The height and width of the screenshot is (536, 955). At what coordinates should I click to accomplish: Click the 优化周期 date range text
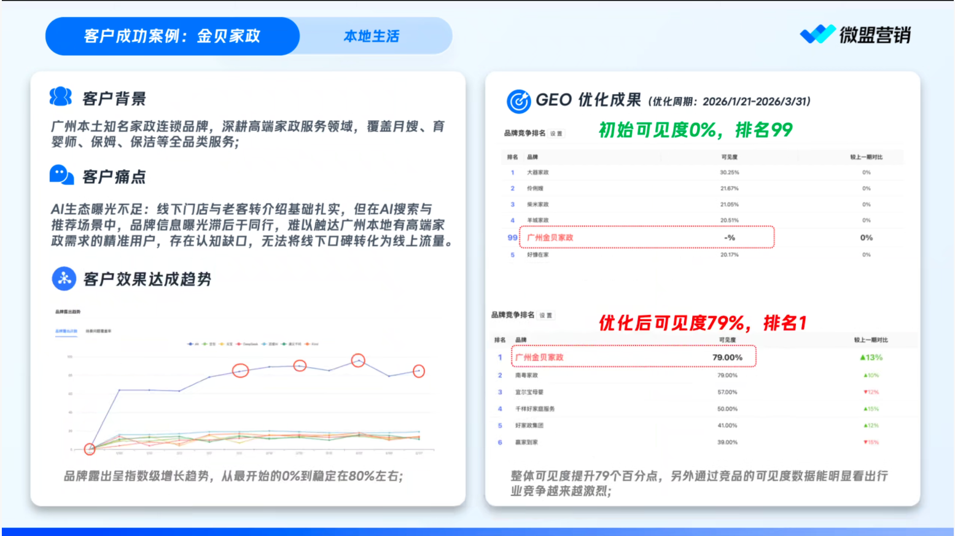tap(730, 102)
